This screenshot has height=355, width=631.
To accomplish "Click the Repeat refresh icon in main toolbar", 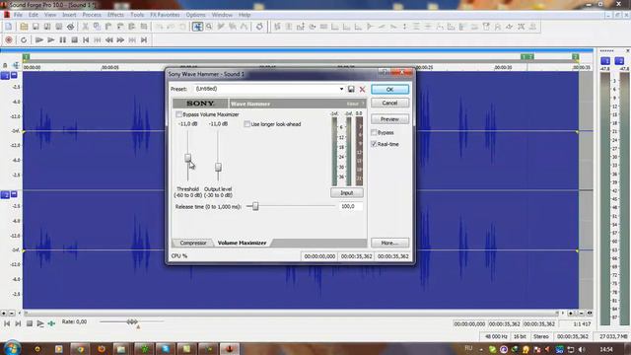I will pos(259,27).
